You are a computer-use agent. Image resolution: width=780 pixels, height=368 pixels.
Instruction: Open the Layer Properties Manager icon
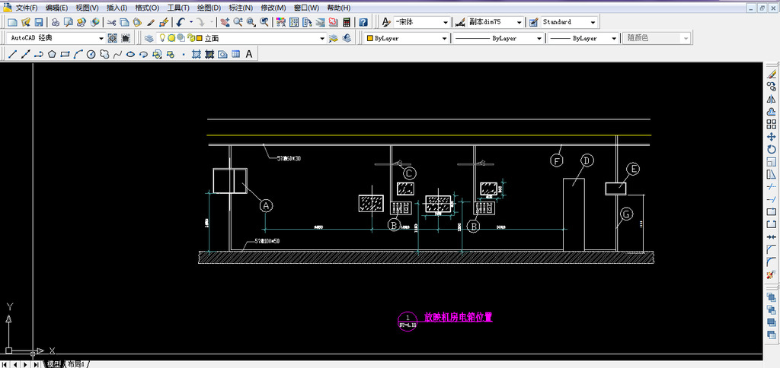[149, 38]
